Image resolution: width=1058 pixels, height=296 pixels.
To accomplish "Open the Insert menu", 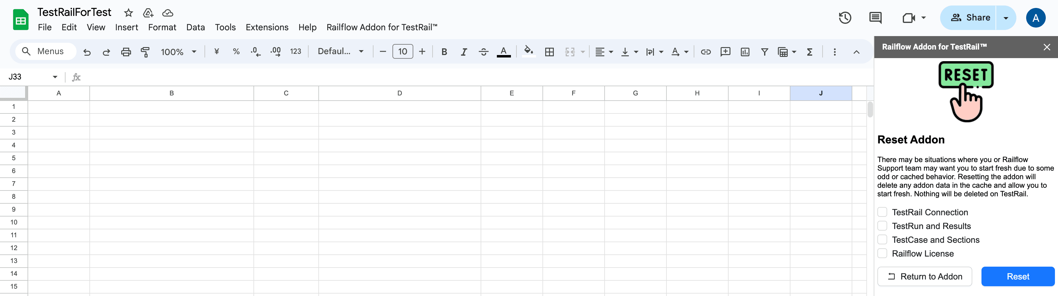I will [126, 28].
